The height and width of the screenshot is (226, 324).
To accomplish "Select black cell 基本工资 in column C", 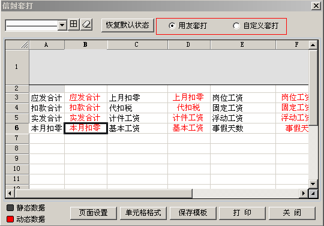I will tap(137, 128).
